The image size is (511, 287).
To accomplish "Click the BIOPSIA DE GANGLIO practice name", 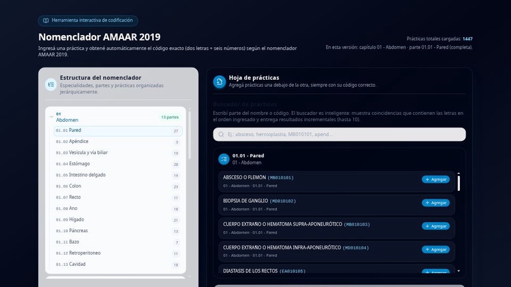I will click(x=246, y=201).
